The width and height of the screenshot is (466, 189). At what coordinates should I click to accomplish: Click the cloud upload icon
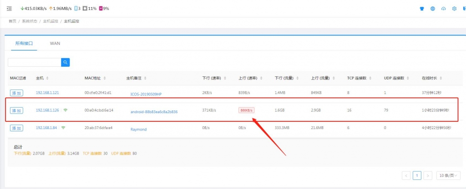coord(443,9)
